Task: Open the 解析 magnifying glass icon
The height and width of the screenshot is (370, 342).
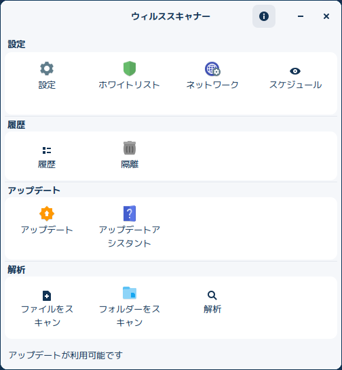Action: click(212, 295)
